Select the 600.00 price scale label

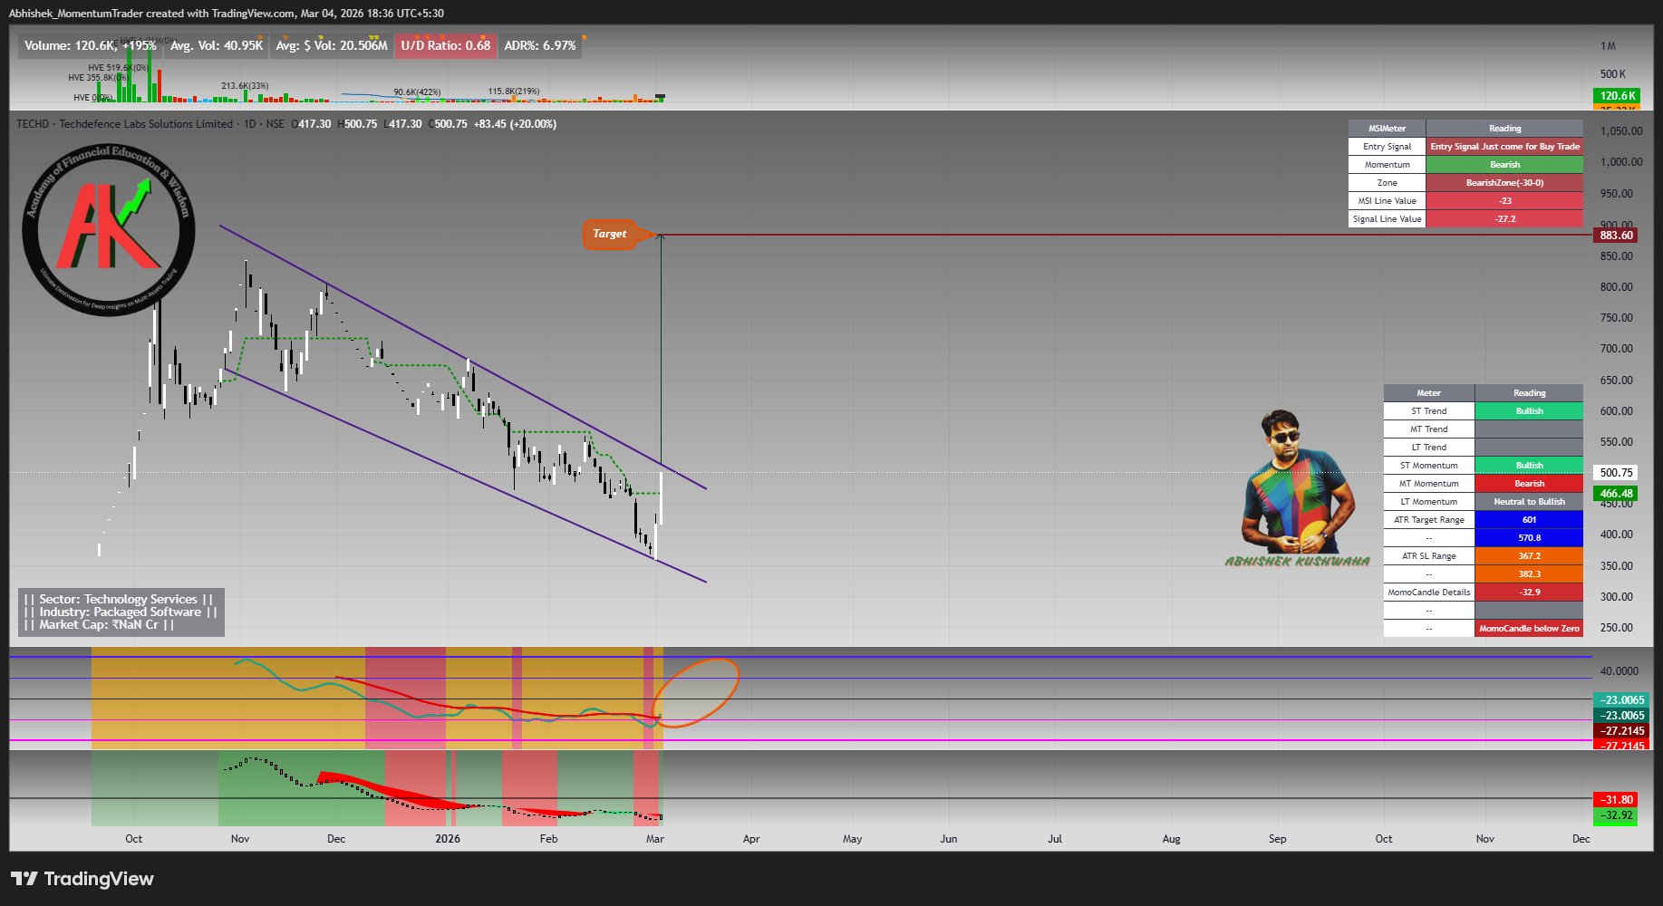coord(1617,411)
